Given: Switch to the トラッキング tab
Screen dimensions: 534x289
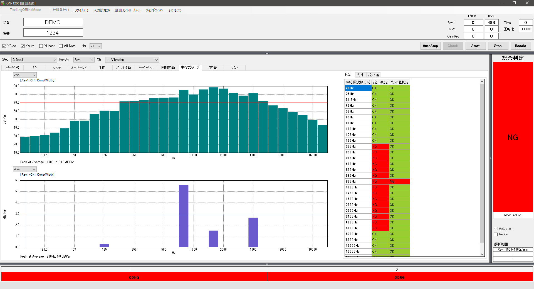Looking at the screenshot, I should point(12,68).
